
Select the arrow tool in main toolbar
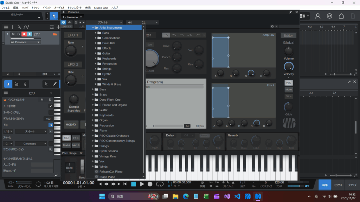pyautogui.click(x=54, y=16)
